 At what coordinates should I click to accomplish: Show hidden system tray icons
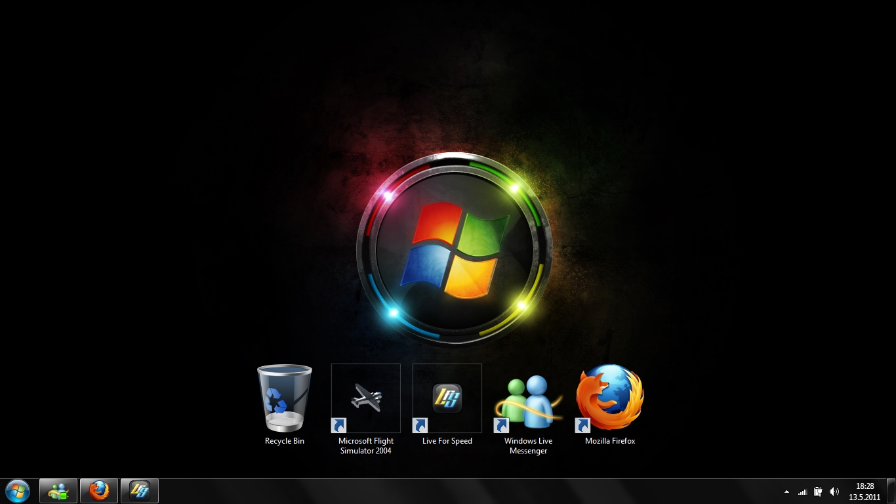point(787,492)
